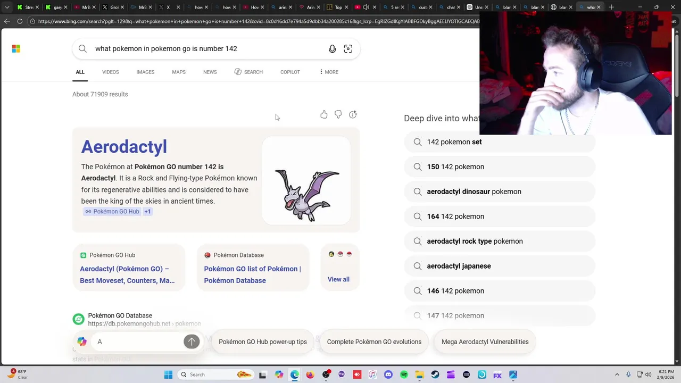The width and height of the screenshot is (681, 383).
Task: Click the feedback comment icon beside thumbs
Action: [x=353, y=114]
